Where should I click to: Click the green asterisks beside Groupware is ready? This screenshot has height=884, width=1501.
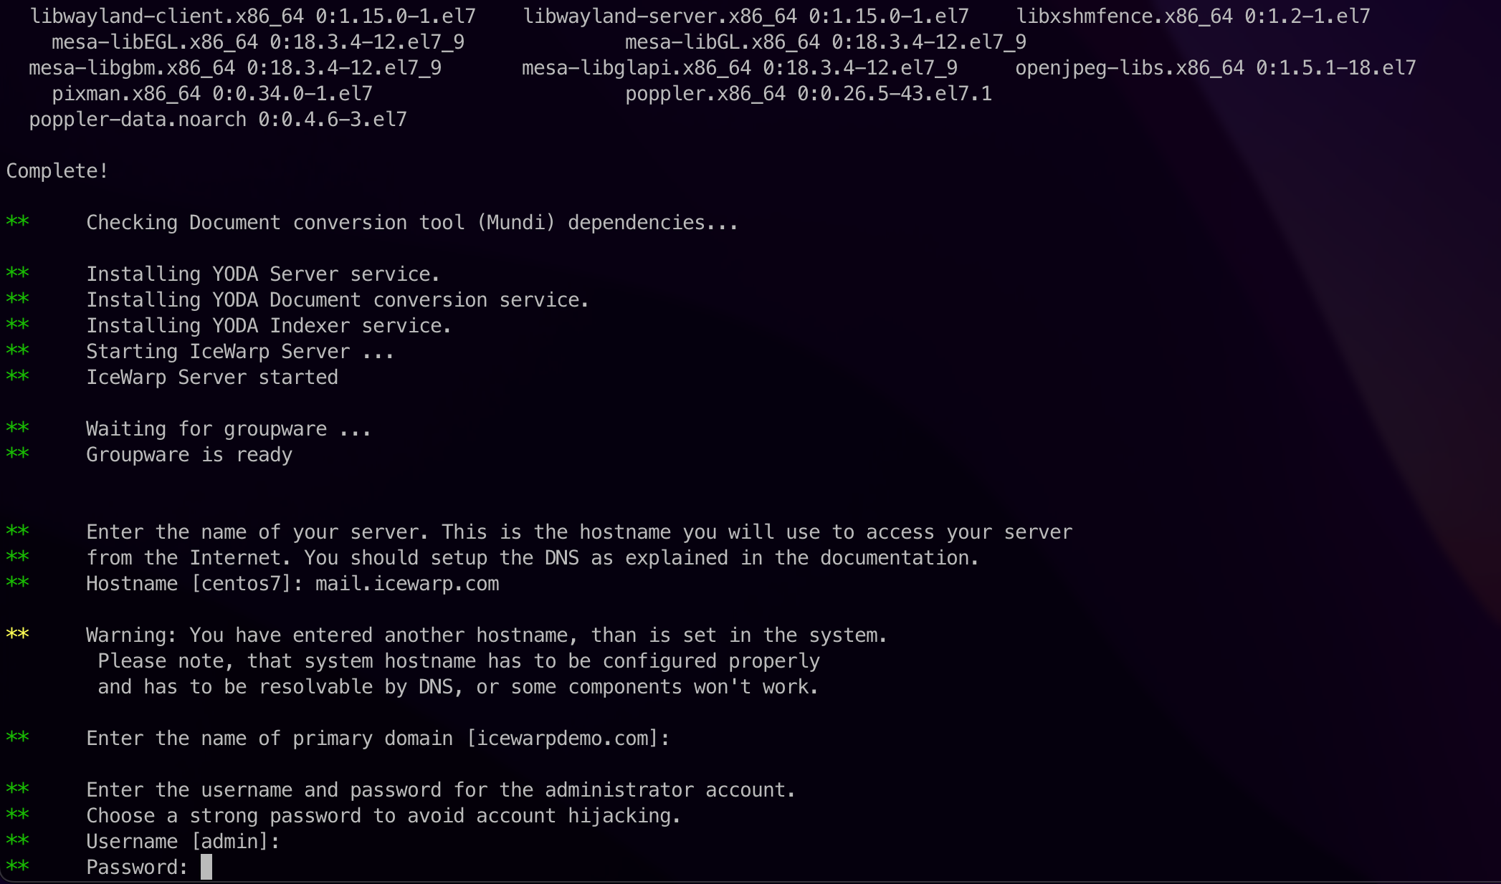pyautogui.click(x=17, y=453)
